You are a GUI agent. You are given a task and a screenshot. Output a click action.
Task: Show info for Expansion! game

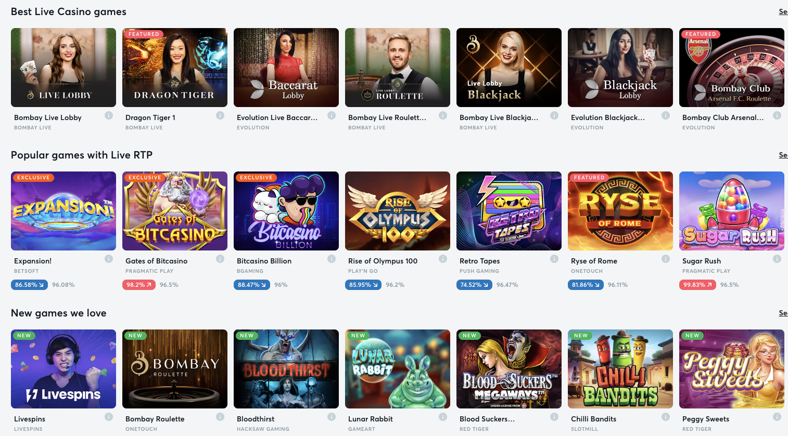[109, 259]
